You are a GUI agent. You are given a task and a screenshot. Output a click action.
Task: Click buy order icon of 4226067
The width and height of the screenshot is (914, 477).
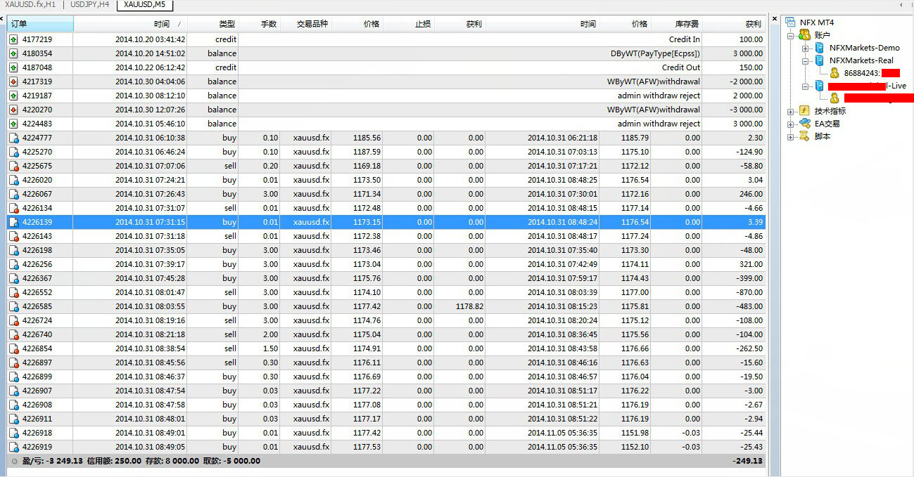coord(13,194)
